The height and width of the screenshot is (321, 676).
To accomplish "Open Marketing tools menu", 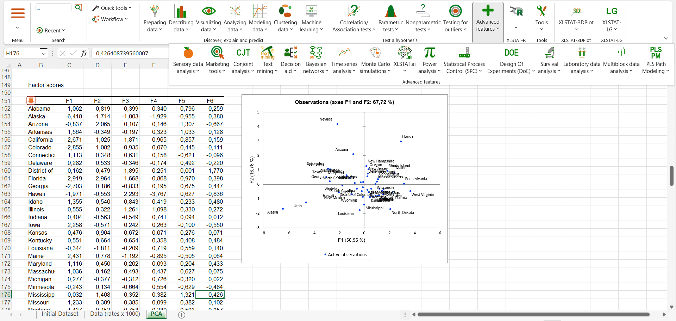I will [217, 60].
